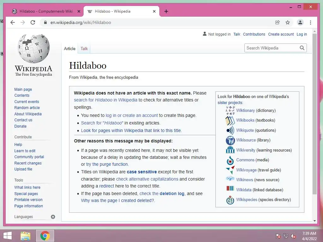
Task: Click the Page information link
Action: tap(28, 206)
